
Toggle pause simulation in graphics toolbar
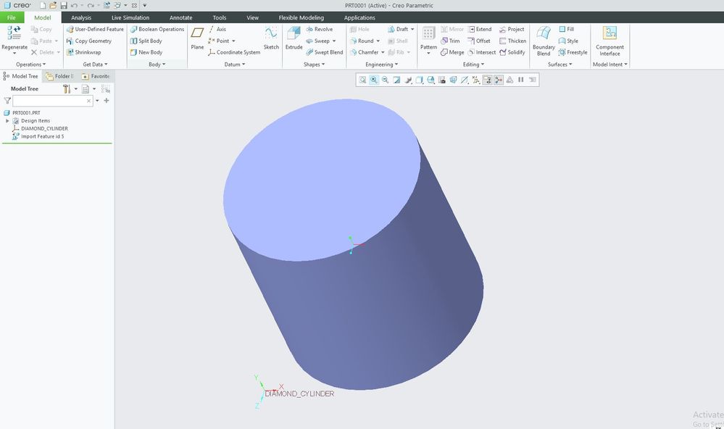pos(521,80)
